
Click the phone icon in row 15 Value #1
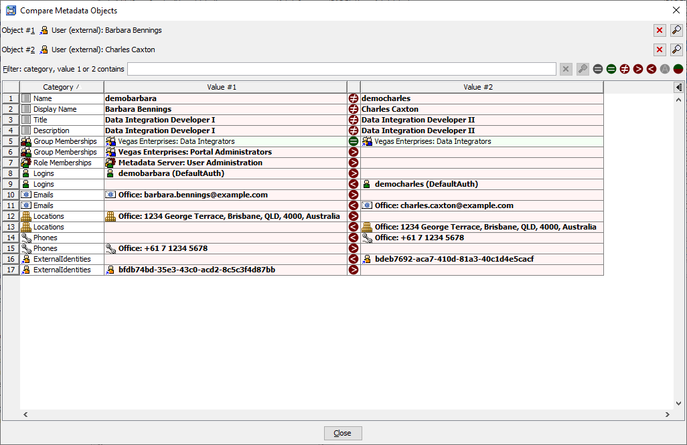pyautogui.click(x=111, y=248)
